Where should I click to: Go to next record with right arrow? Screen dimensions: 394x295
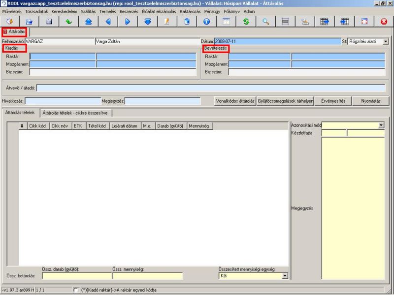[x=128, y=22]
